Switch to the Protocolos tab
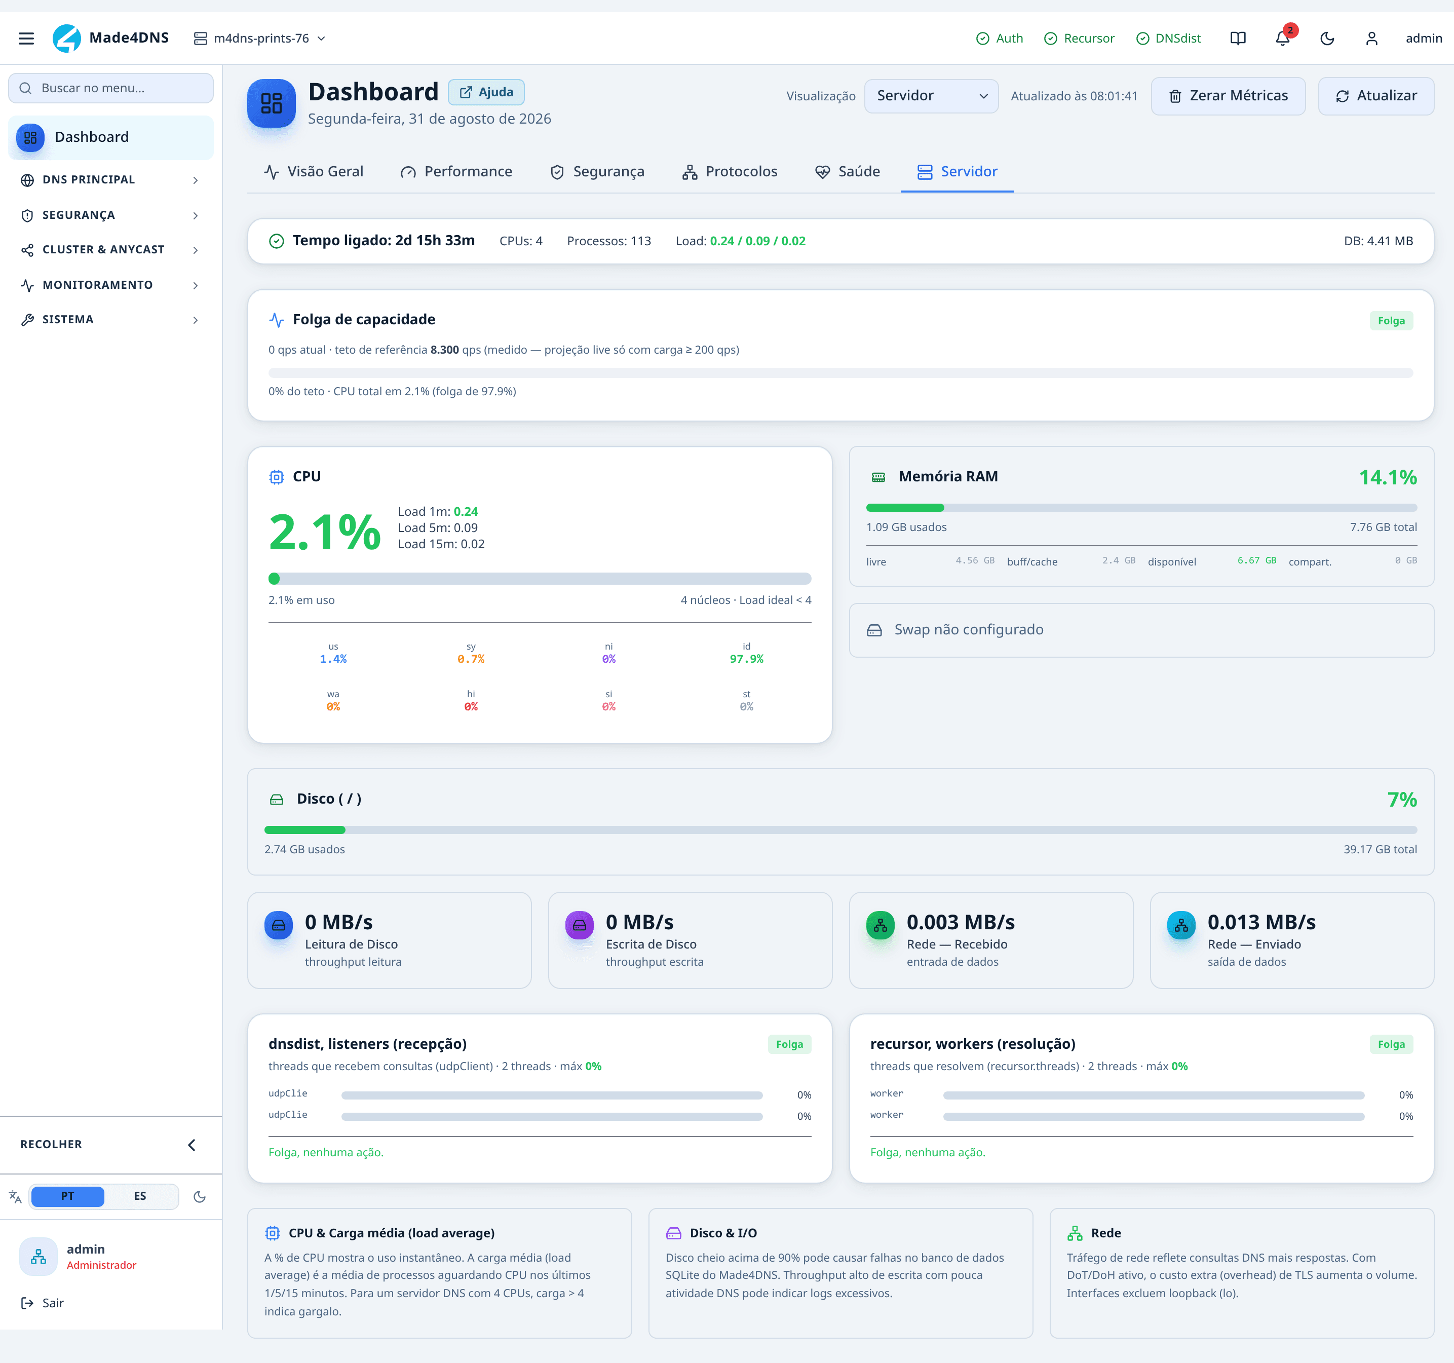The image size is (1454, 1363). (730, 172)
